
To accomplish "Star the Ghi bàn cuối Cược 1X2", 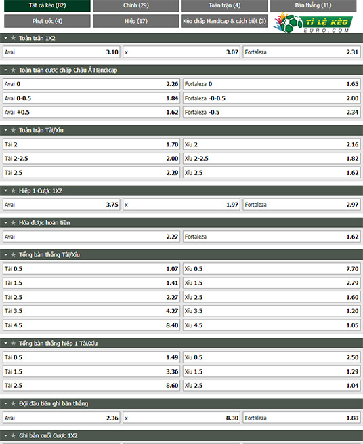I will (x=13, y=435).
